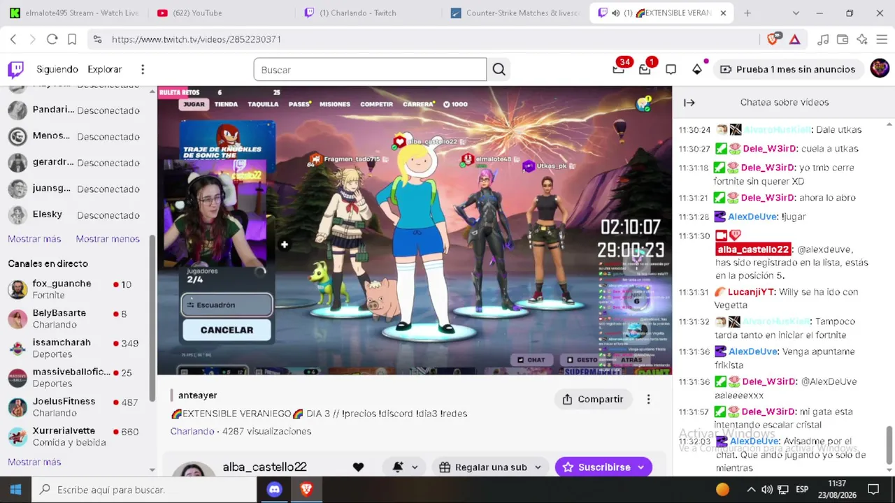
Task: Click the browser back arrow
Action: point(13,39)
